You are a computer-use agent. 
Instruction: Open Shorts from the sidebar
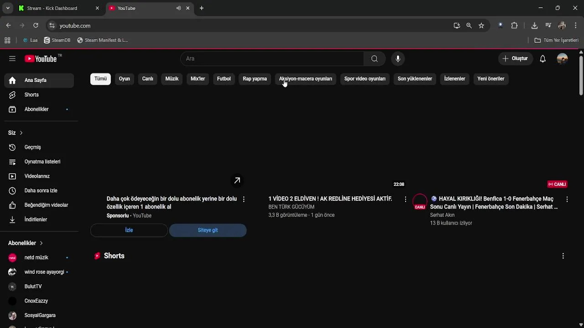click(x=39, y=95)
